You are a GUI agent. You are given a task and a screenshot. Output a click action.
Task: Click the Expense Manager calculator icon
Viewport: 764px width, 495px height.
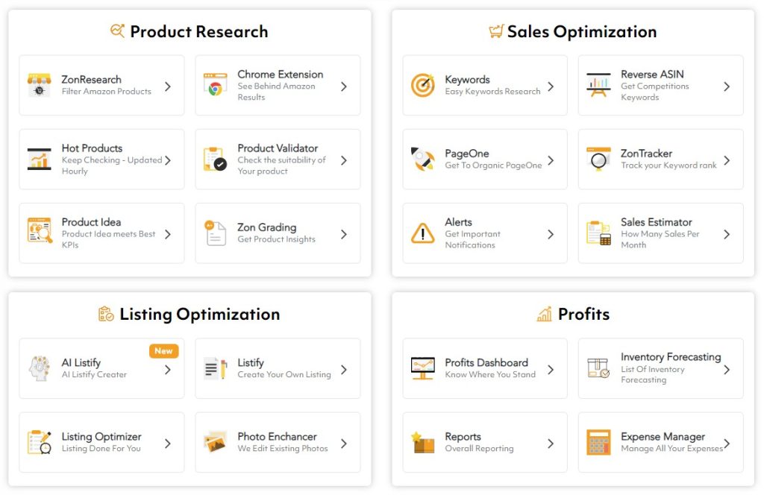(598, 442)
